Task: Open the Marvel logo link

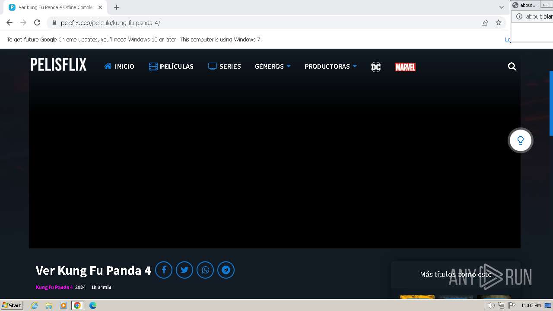Action: click(x=405, y=67)
